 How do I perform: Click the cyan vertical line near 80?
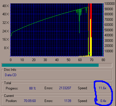[x=102, y=30]
